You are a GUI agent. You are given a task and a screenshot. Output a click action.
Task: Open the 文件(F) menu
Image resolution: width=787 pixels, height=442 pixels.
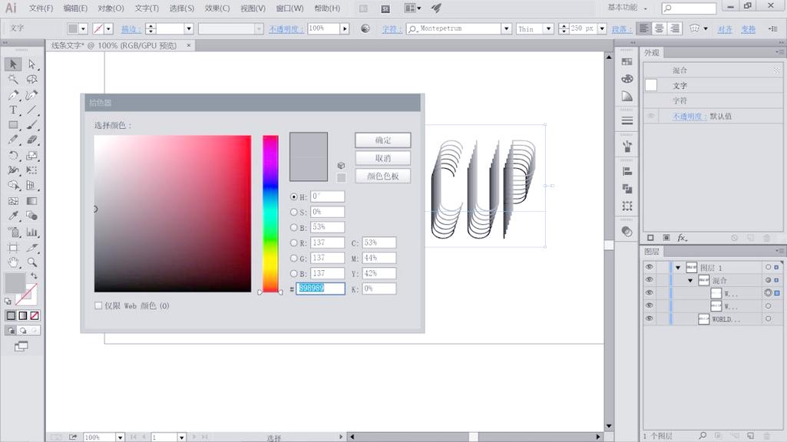(x=41, y=8)
